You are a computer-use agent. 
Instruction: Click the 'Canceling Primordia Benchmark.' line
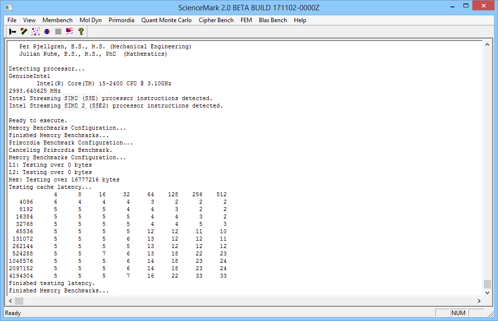(60, 150)
